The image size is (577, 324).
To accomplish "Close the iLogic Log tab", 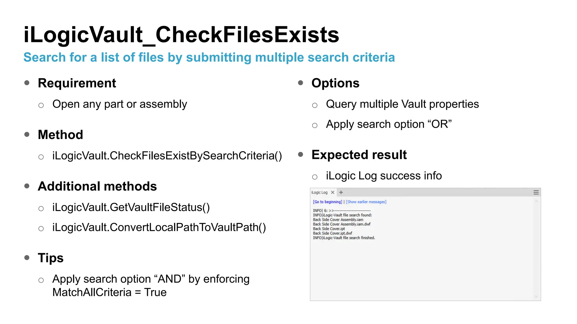I will click(332, 192).
